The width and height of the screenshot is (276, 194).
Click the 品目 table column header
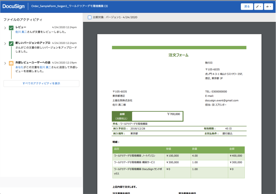[116, 149]
